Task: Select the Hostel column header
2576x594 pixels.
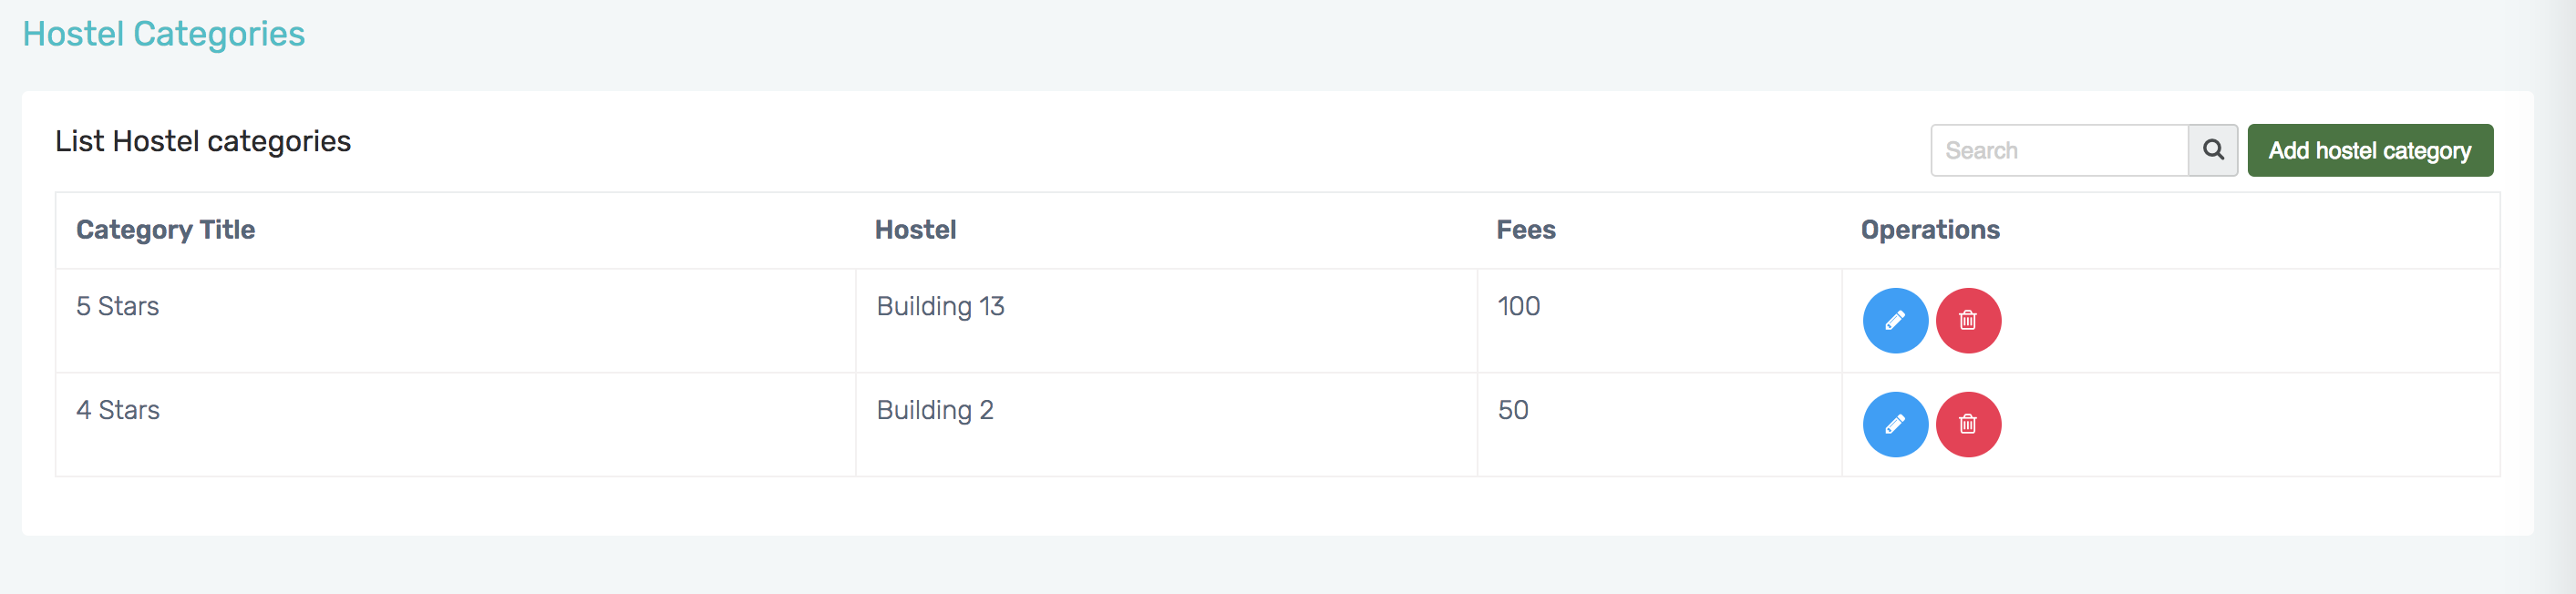Action: coord(915,230)
